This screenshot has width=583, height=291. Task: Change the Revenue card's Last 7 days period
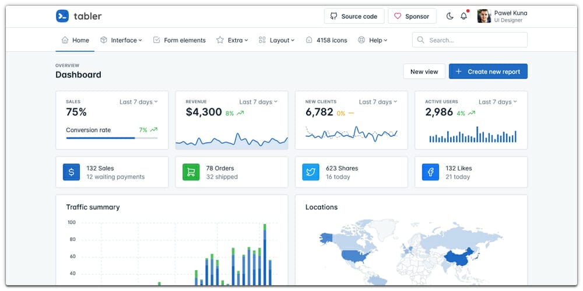tap(258, 102)
